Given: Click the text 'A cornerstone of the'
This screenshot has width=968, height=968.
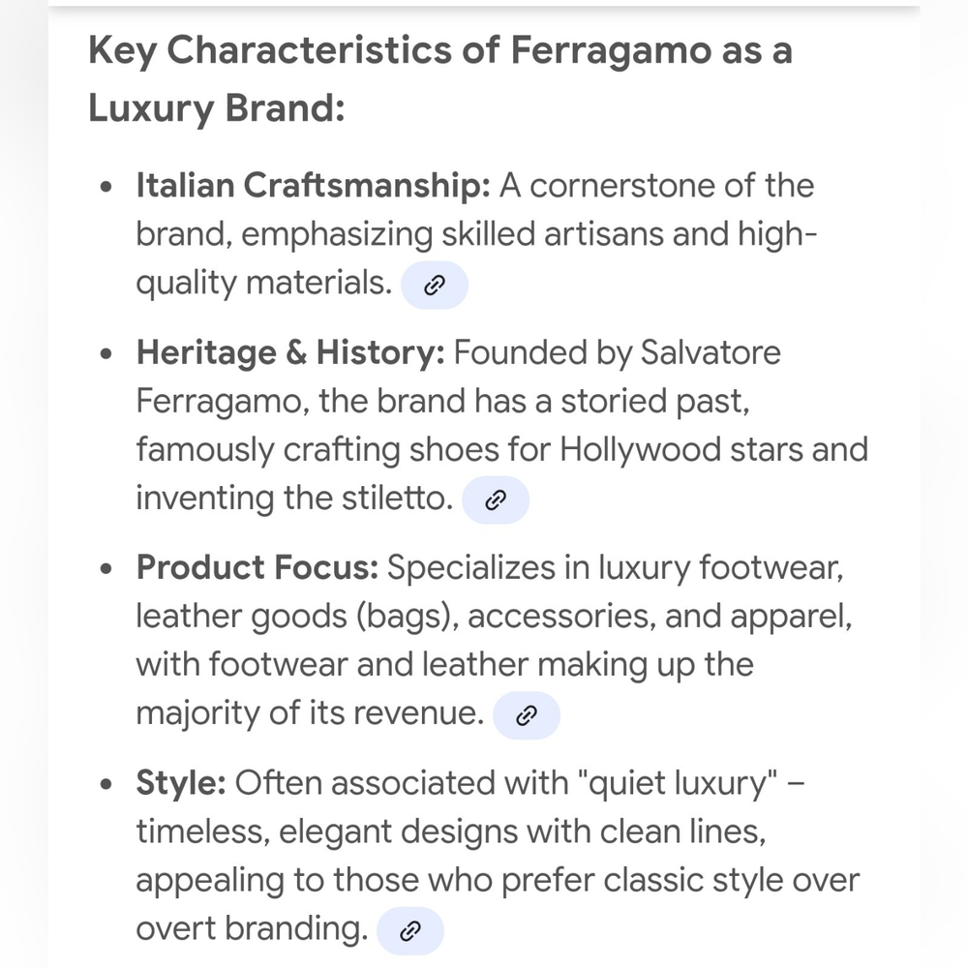Looking at the screenshot, I should click(x=657, y=185).
